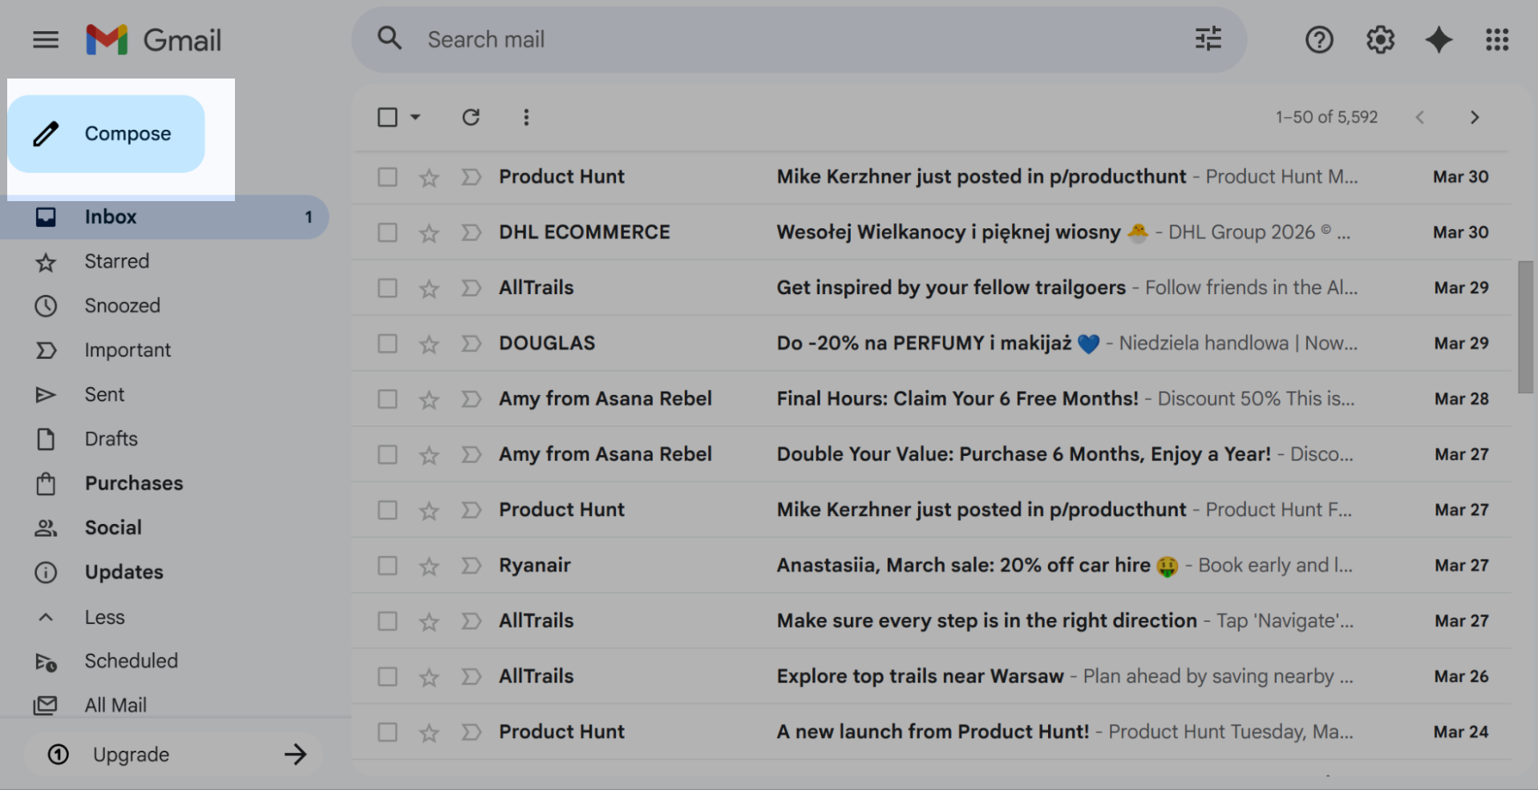Refresh the inbox
Viewport: 1538px width, 790px height.
coord(471,117)
